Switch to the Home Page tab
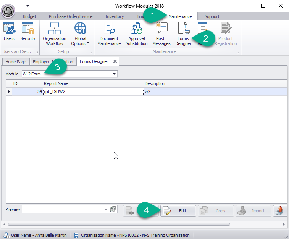This screenshot has width=289, height=239. point(16,62)
